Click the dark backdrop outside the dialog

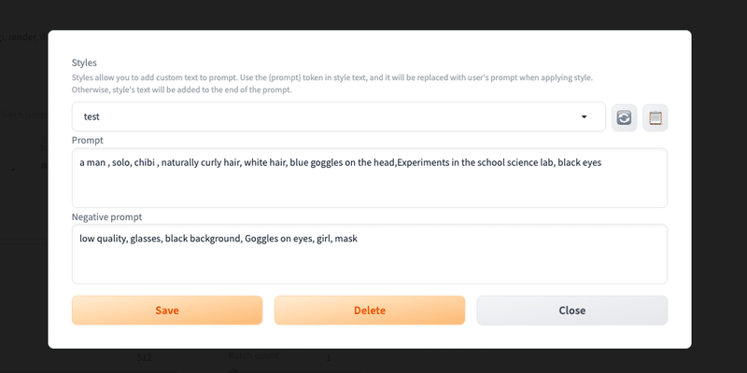(719, 186)
